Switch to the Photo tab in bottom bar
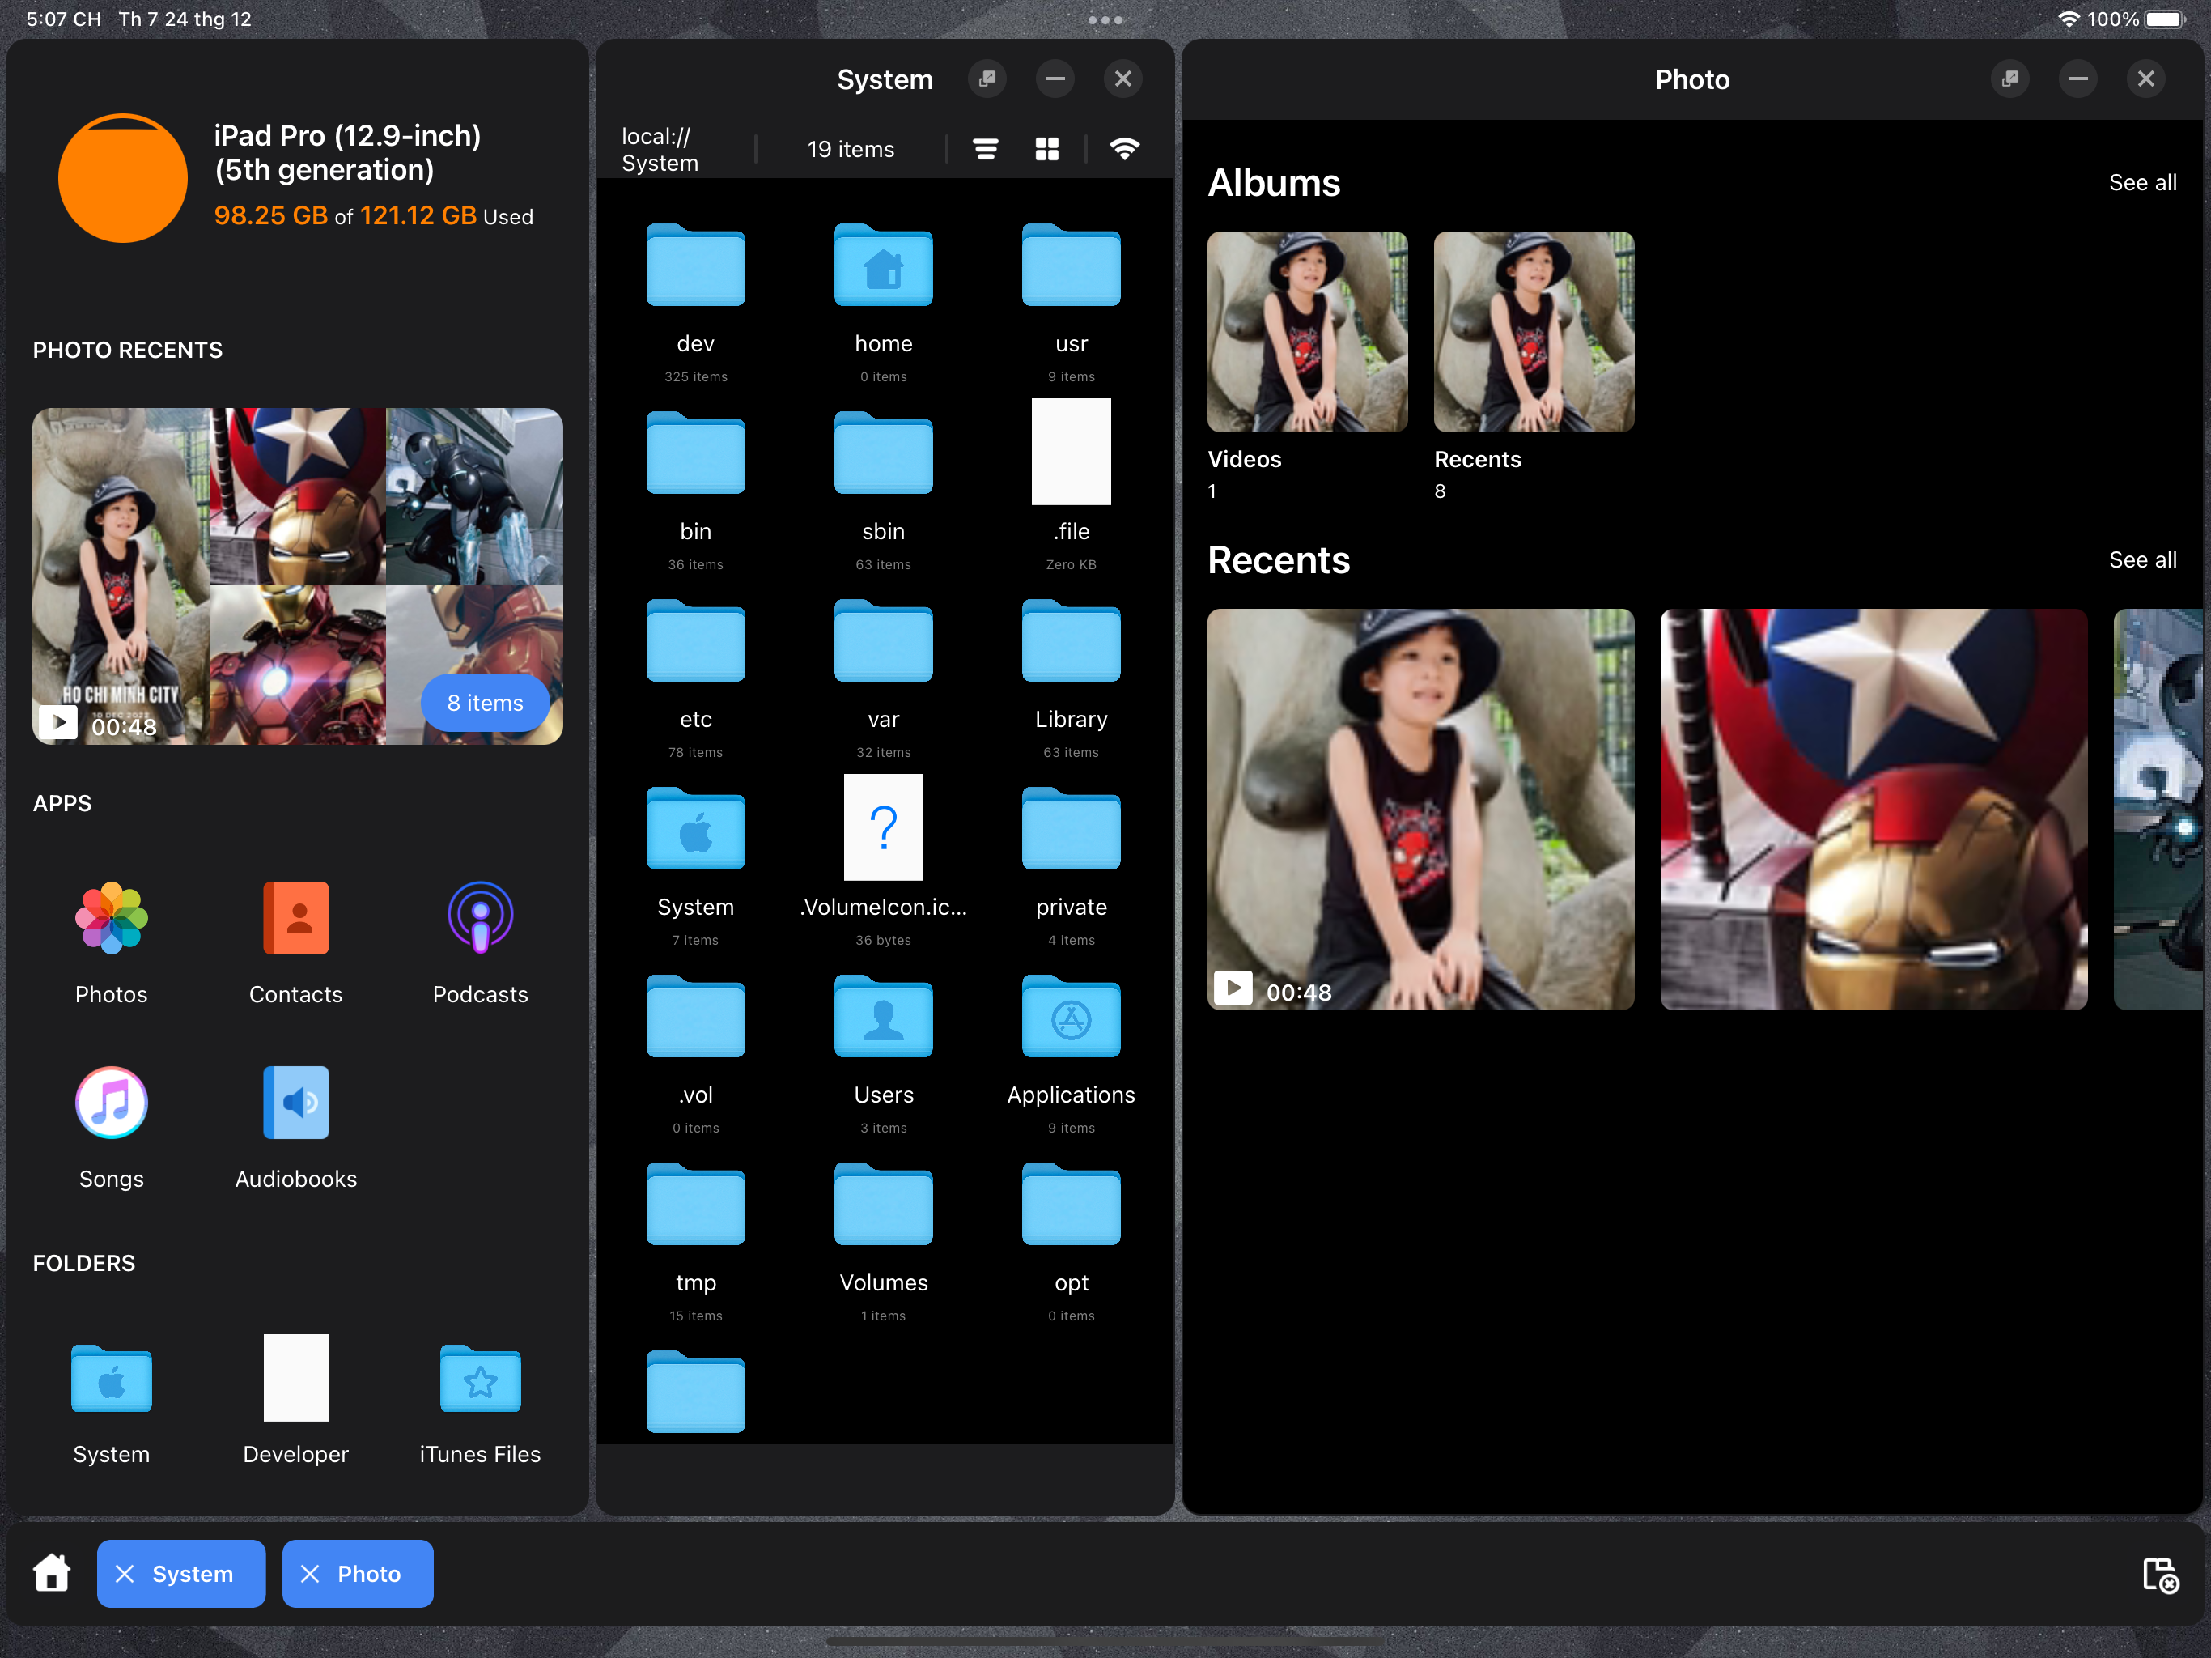This screenshot has width=2211, height=1658. click(369, 1574)
